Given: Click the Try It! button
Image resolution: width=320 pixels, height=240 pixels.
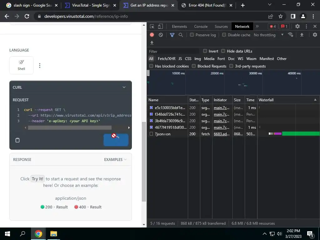Looking at the screenshot, I should pos(116,140).
